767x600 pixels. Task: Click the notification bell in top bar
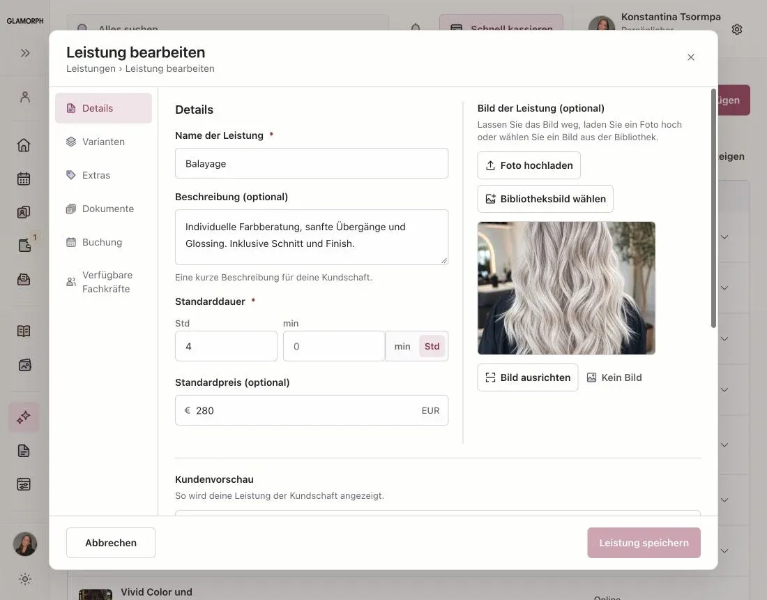point(416,27)
